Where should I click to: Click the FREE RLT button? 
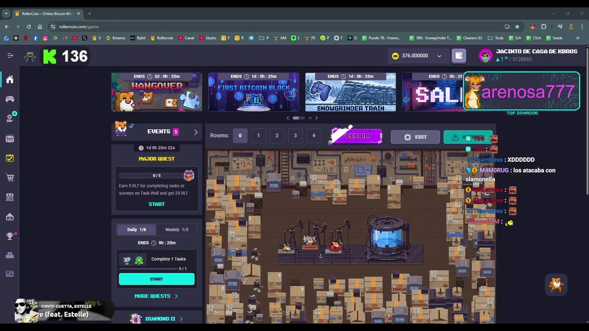357,136
